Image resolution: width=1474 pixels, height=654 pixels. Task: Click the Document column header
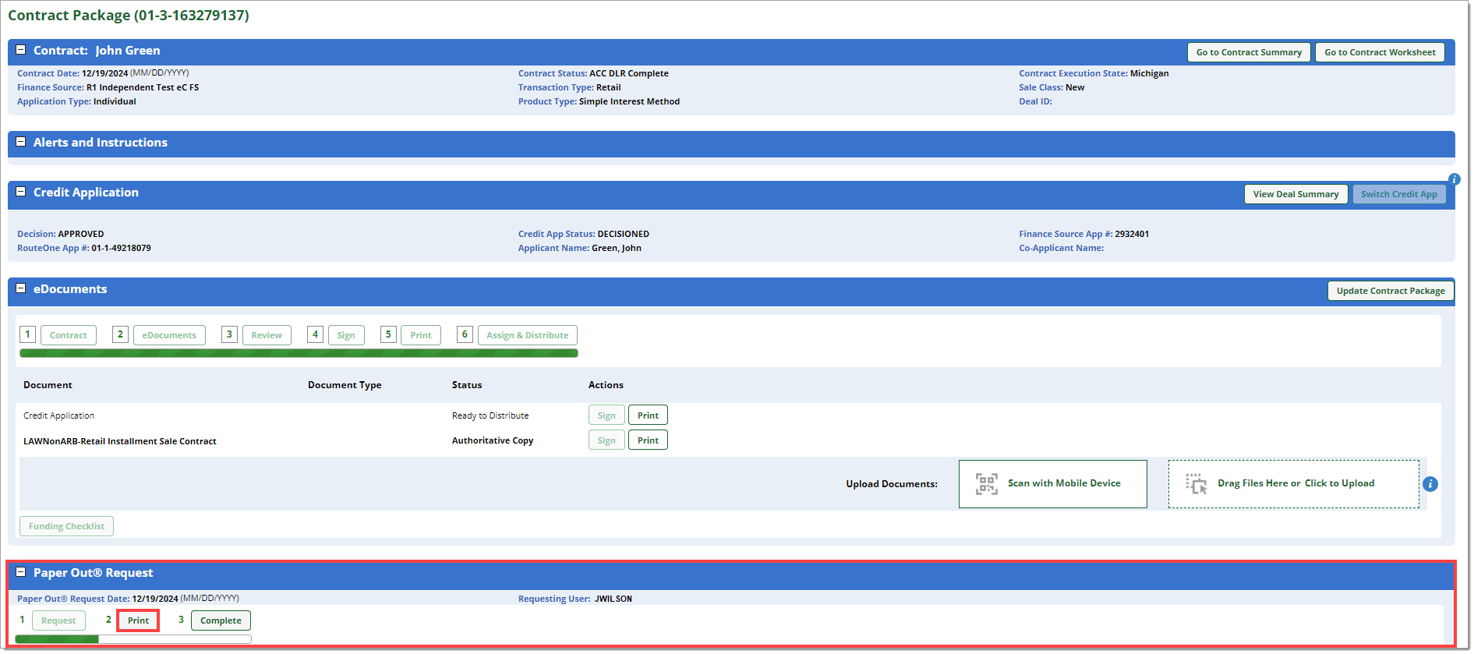[48, 385]
